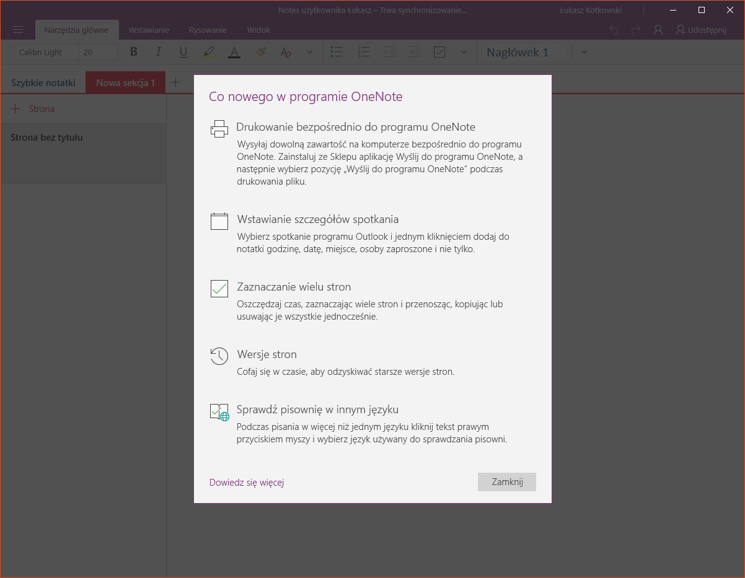Expand more paragraph options arrow
This screenshot has height=578, width=745.
(464, 52)
